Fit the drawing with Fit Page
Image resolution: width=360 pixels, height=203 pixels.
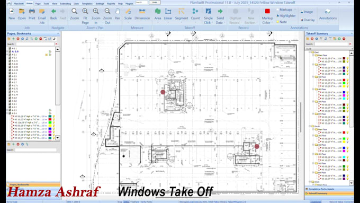click(85, 11)
